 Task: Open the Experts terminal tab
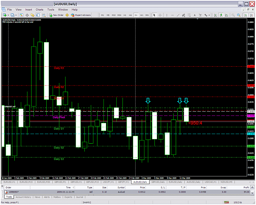click(68, 197)
